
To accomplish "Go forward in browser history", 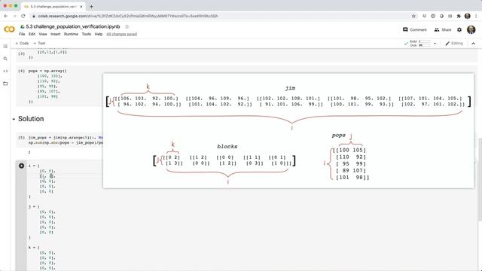I will tap(14, 16).
